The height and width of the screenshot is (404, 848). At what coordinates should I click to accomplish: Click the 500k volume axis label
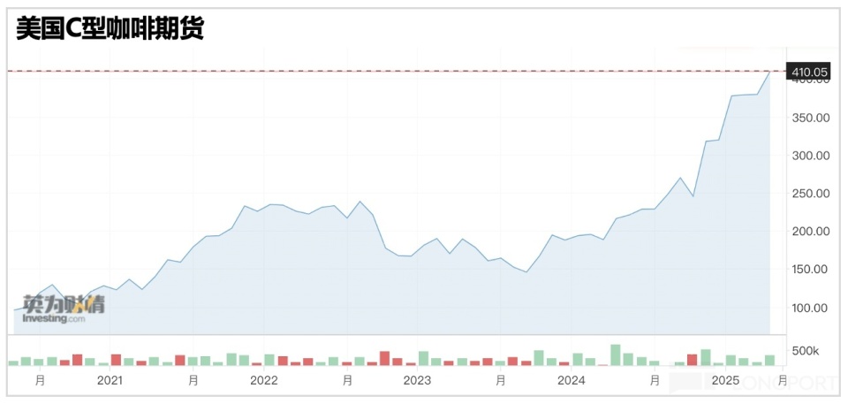[805, 352]
